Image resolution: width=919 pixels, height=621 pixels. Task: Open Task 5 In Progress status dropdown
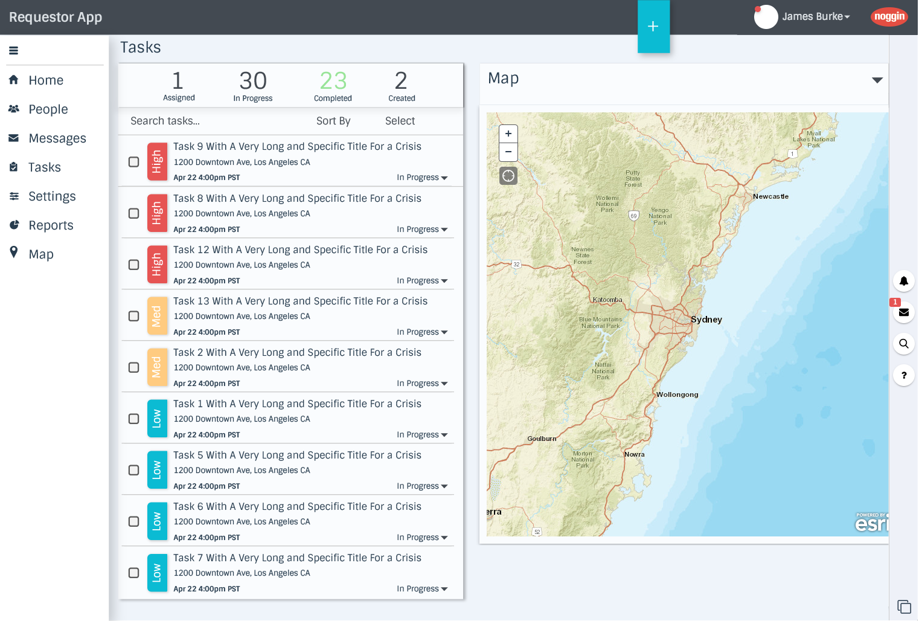[422, 486]
